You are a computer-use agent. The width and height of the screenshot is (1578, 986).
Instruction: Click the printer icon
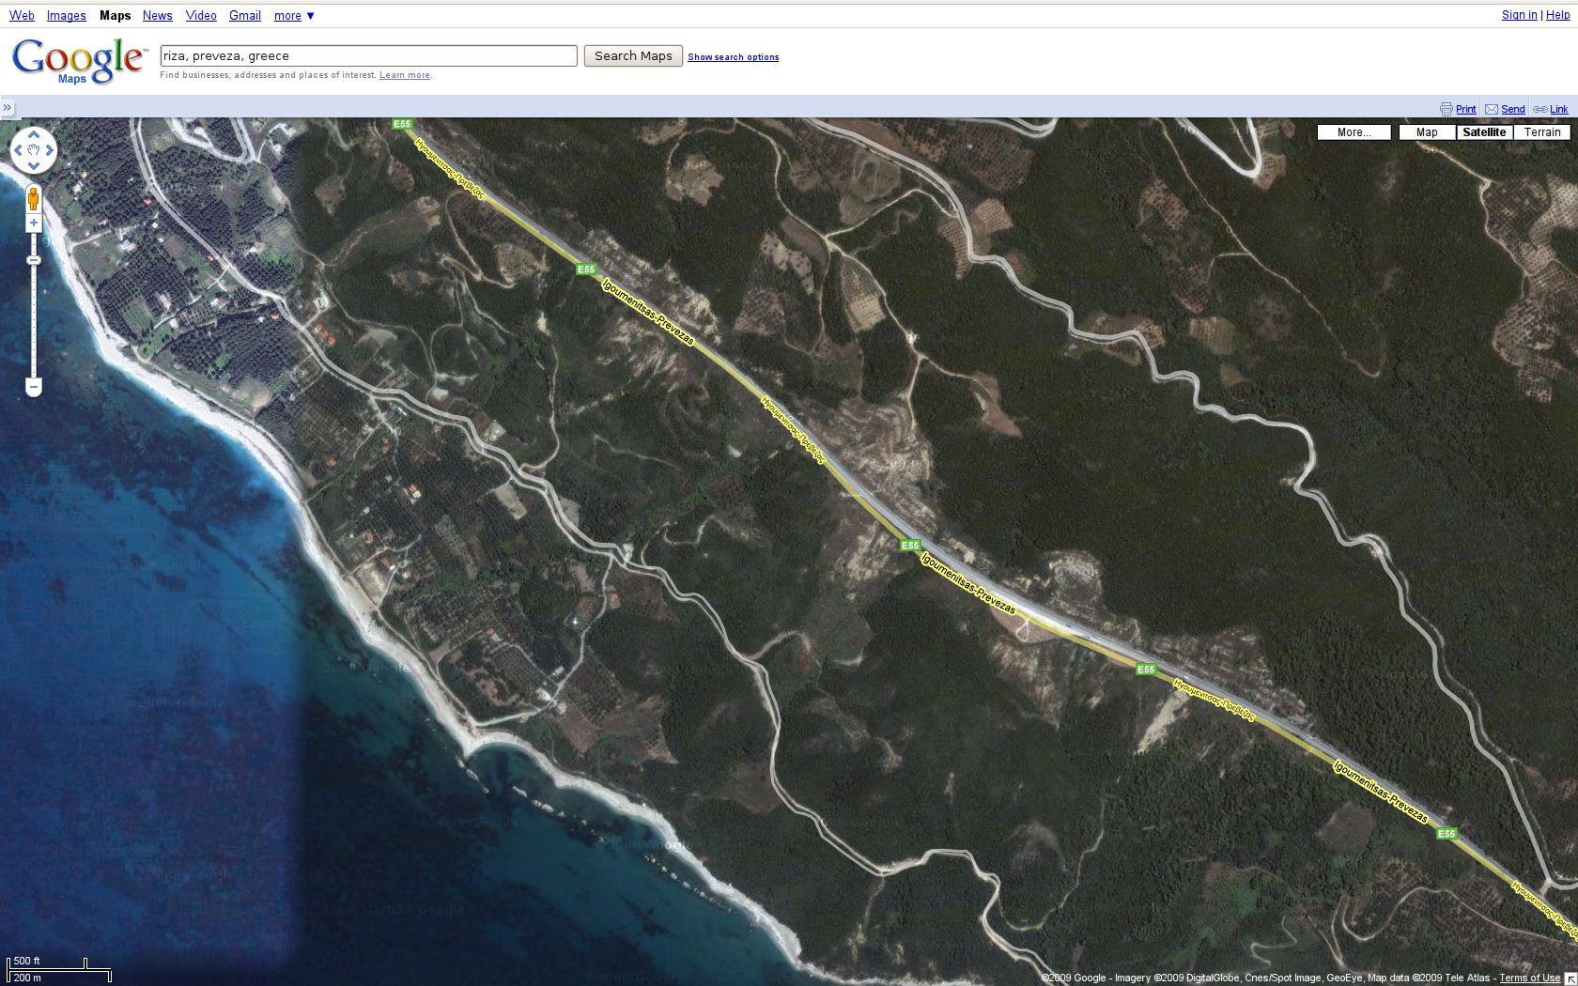pyautogui.click(x=1446, y=110)
